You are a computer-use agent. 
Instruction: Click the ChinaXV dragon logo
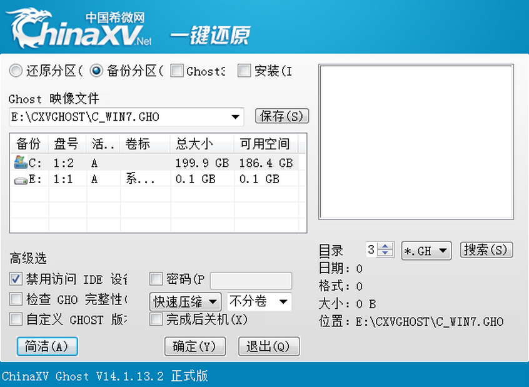[x=79, y=29]
